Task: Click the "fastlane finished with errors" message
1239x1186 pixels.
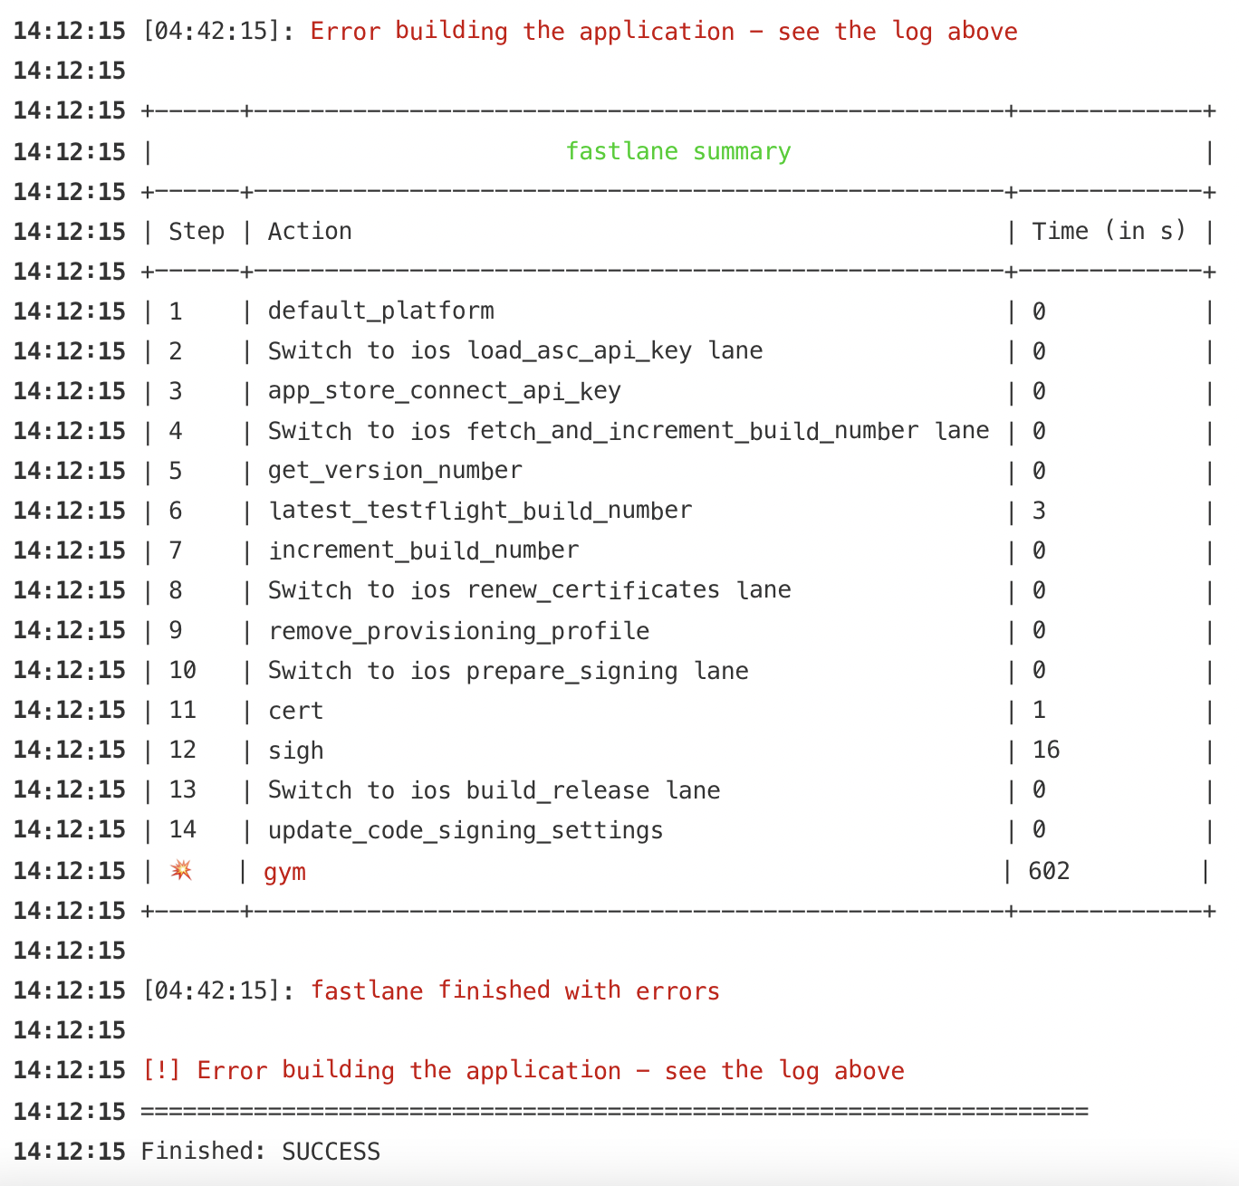Action: [514, 990]
